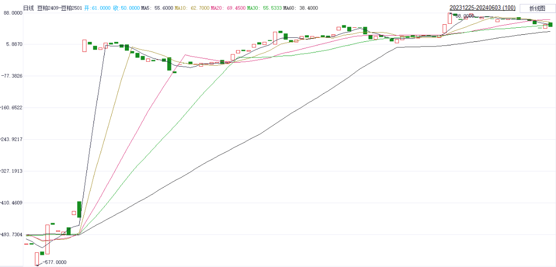Click the -327.1913 y-axis label
The height and width of the screenshot is (267, 556).
click(12, 171)
